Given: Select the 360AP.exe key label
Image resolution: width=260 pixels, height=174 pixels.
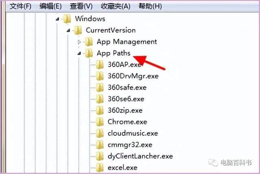Looking at the screenshot, I should click(x=125, y=64).
